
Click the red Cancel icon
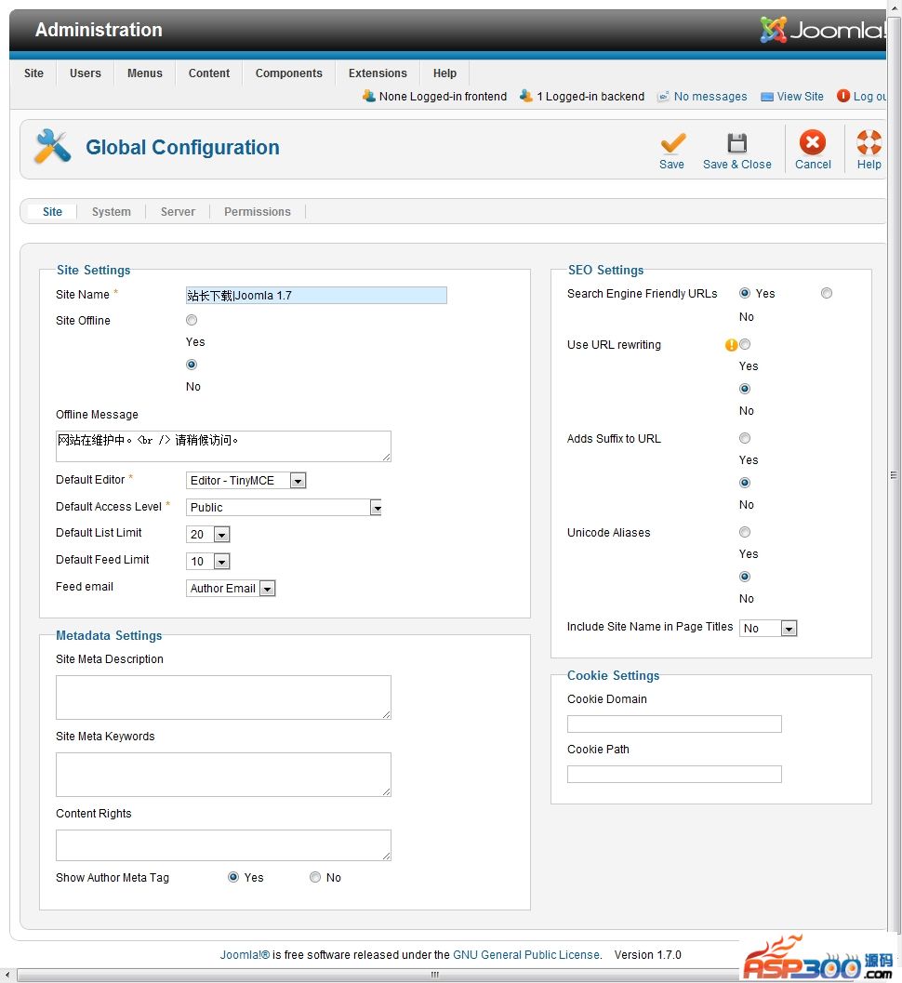coord(813,142)
